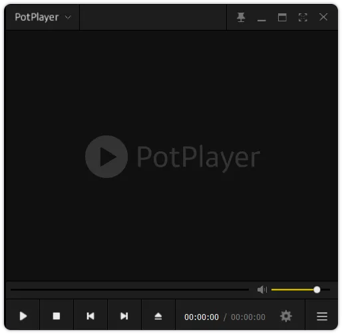Image resolution: width=342 pixels, height=334 pixels.
Task: Click the seek bar track
Action: point(130,289)
